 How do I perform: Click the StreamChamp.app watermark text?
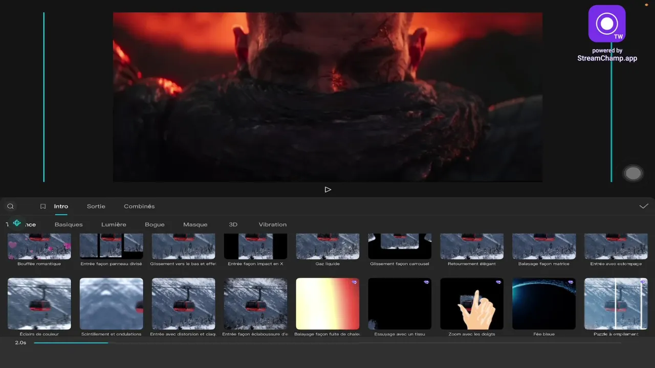pyautogui.click(x=607, y=58)
